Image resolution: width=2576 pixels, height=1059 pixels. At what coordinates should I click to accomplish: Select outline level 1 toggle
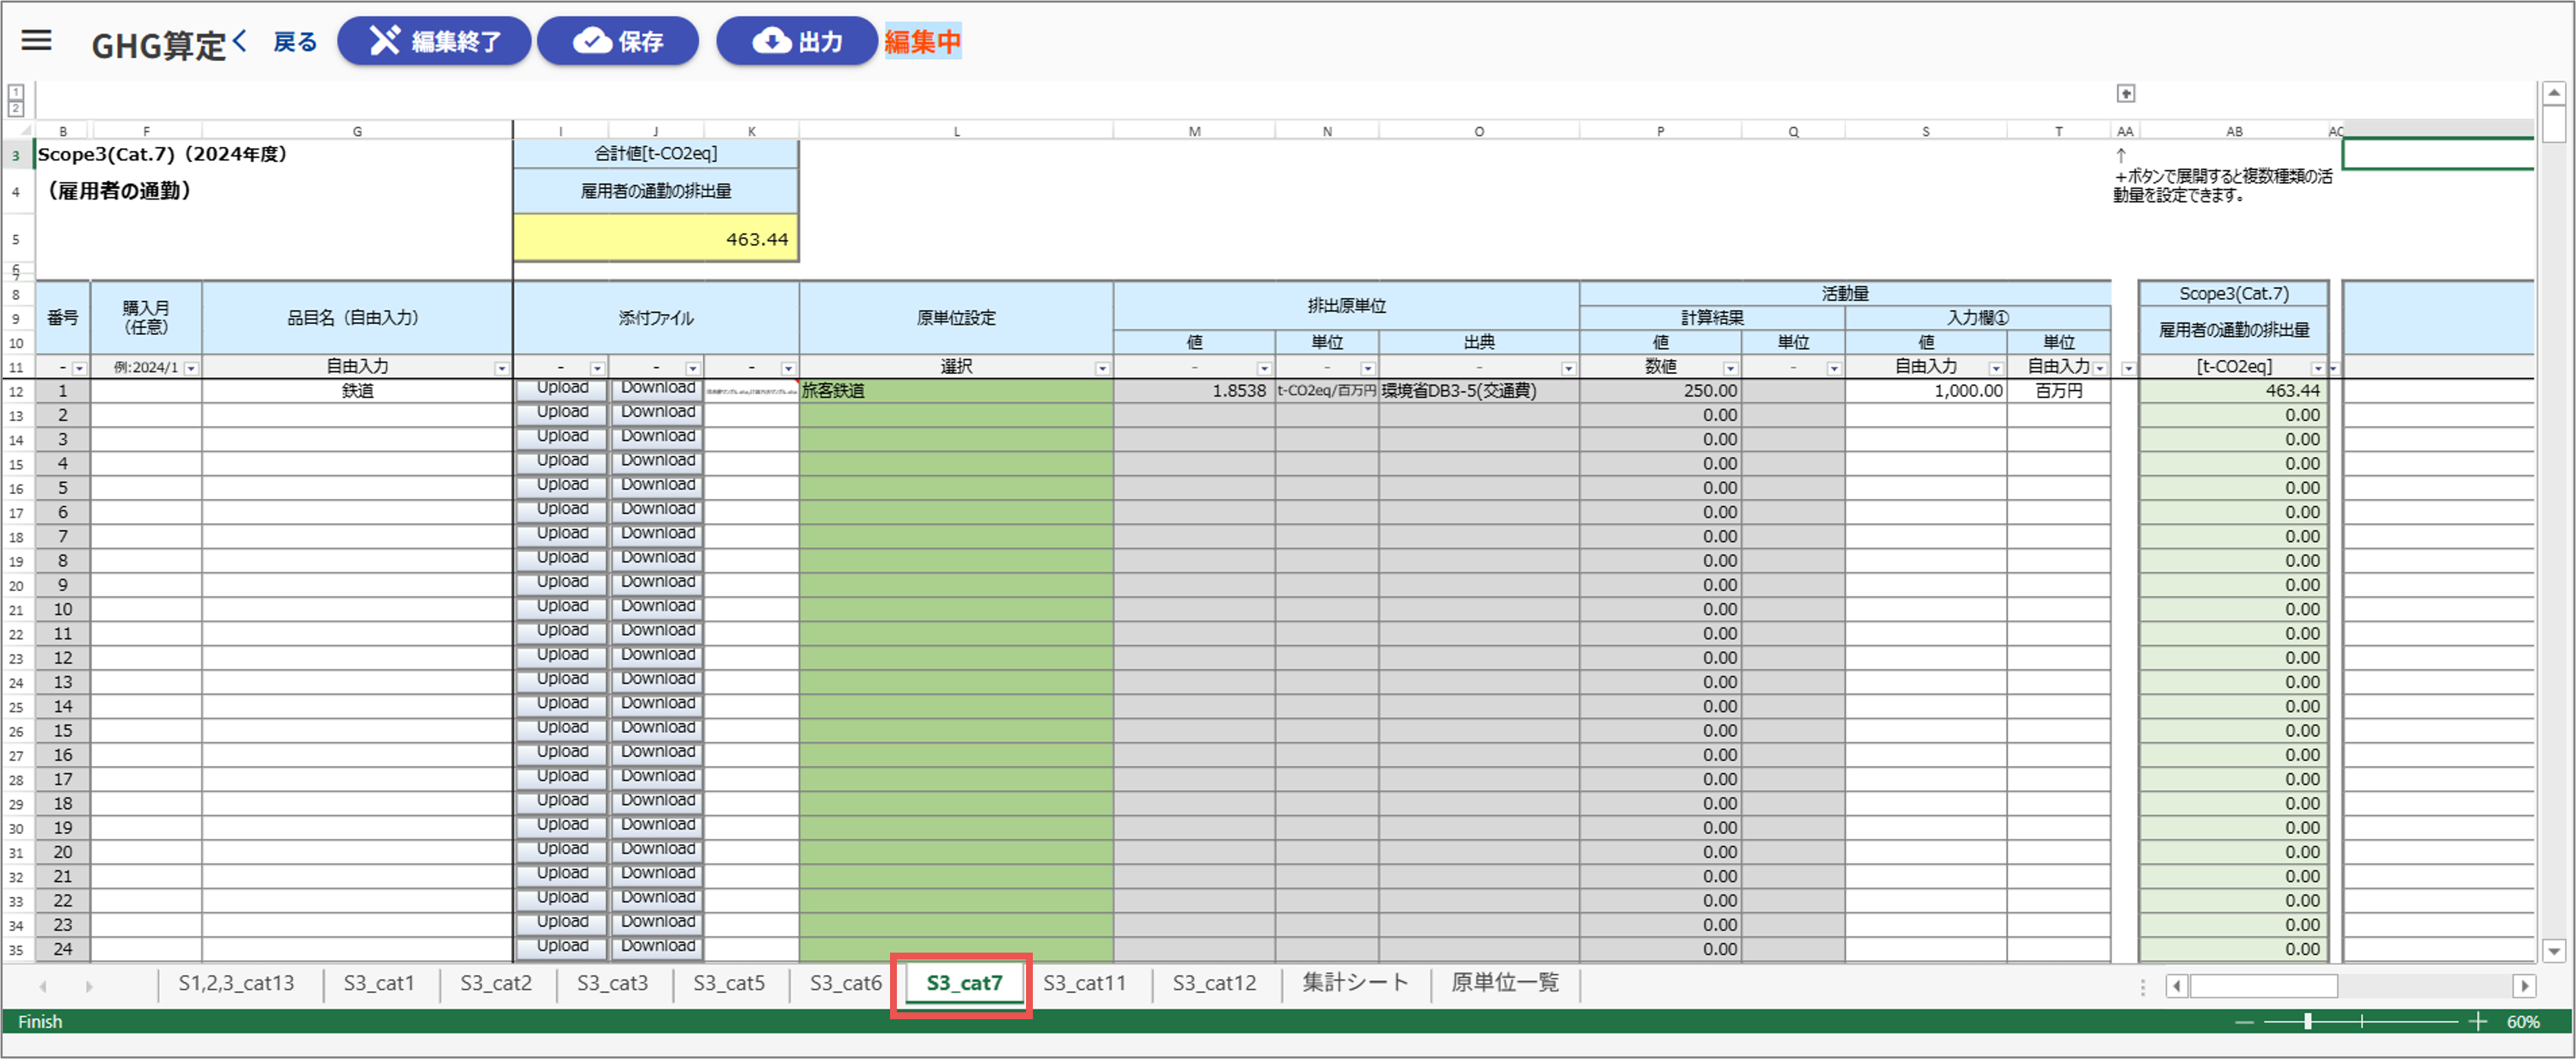16,92
